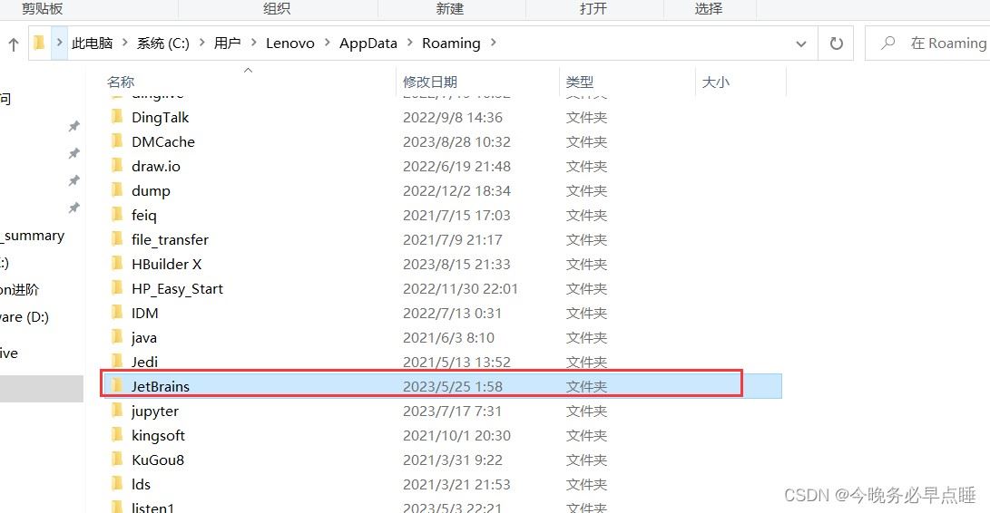
Task: Click the search magnifier icon
Action: pyautogui.click(x=887, y=43)
